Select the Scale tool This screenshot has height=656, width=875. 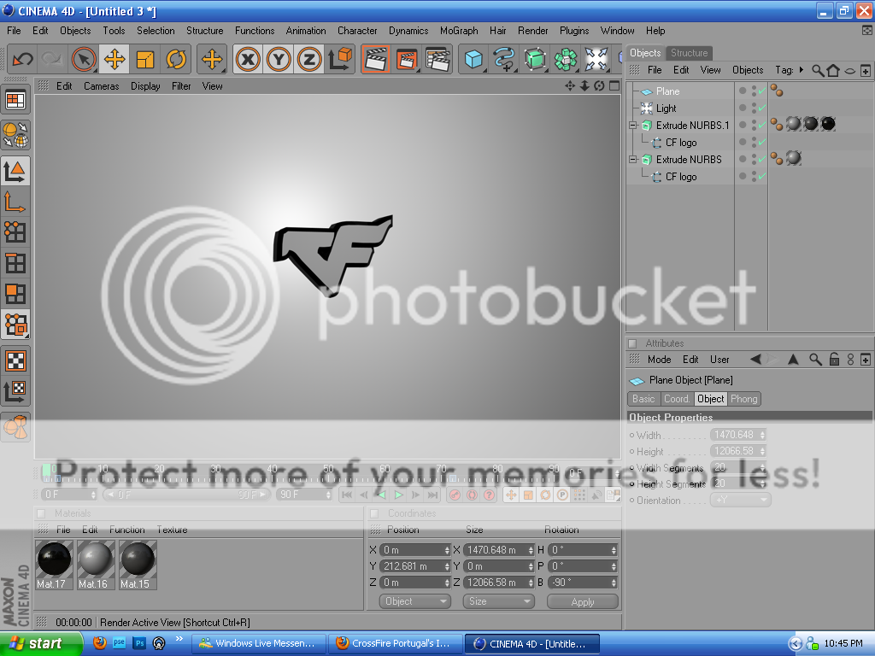[145, 59]
